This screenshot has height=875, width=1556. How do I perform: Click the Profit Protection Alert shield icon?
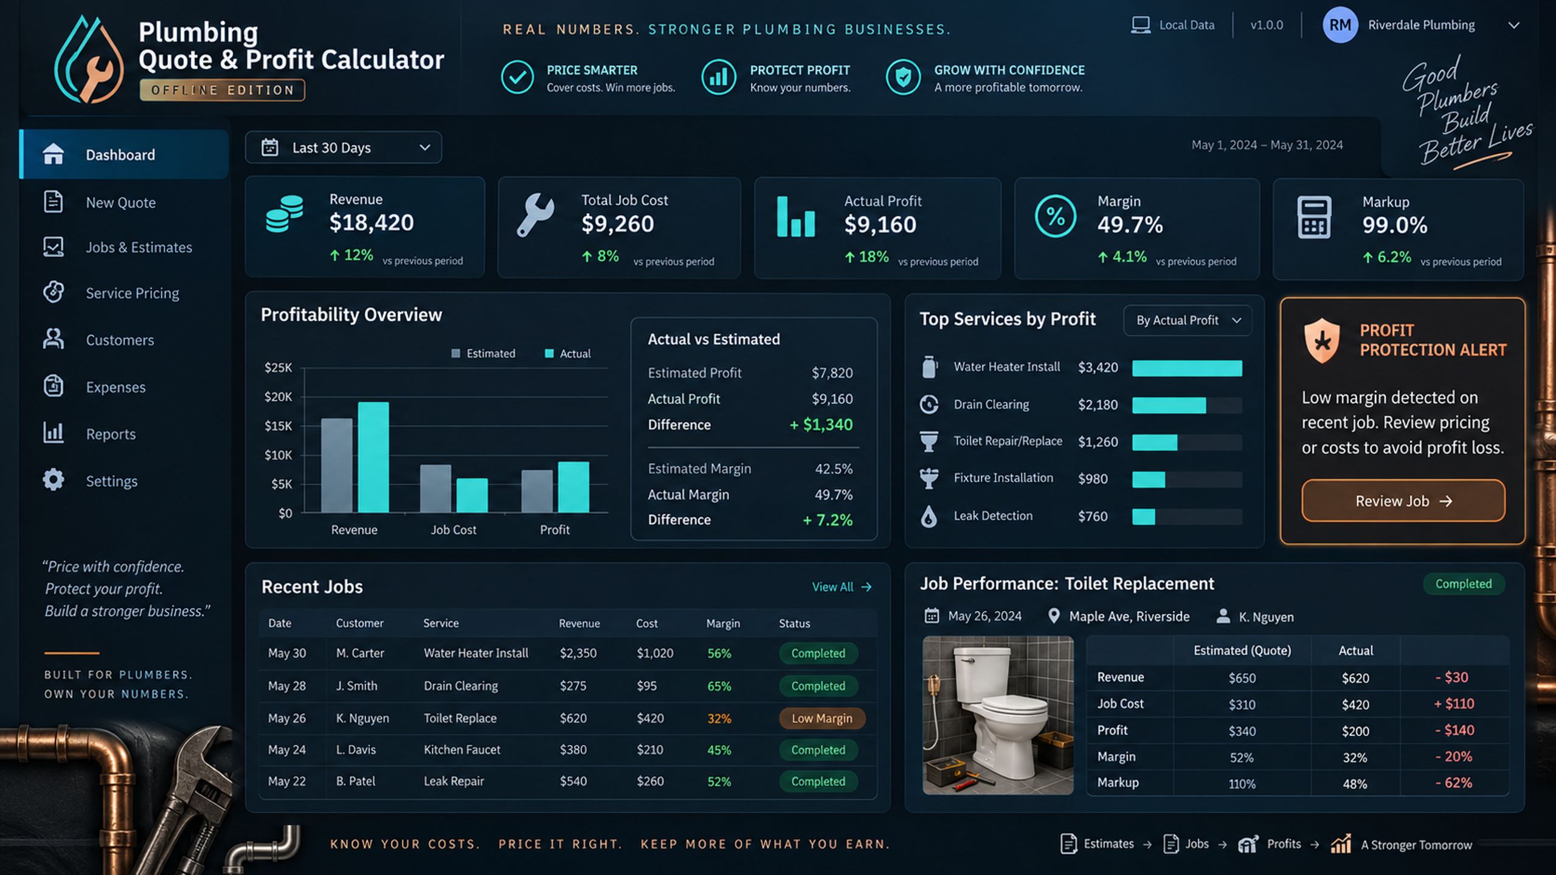tap(1322, 340)
